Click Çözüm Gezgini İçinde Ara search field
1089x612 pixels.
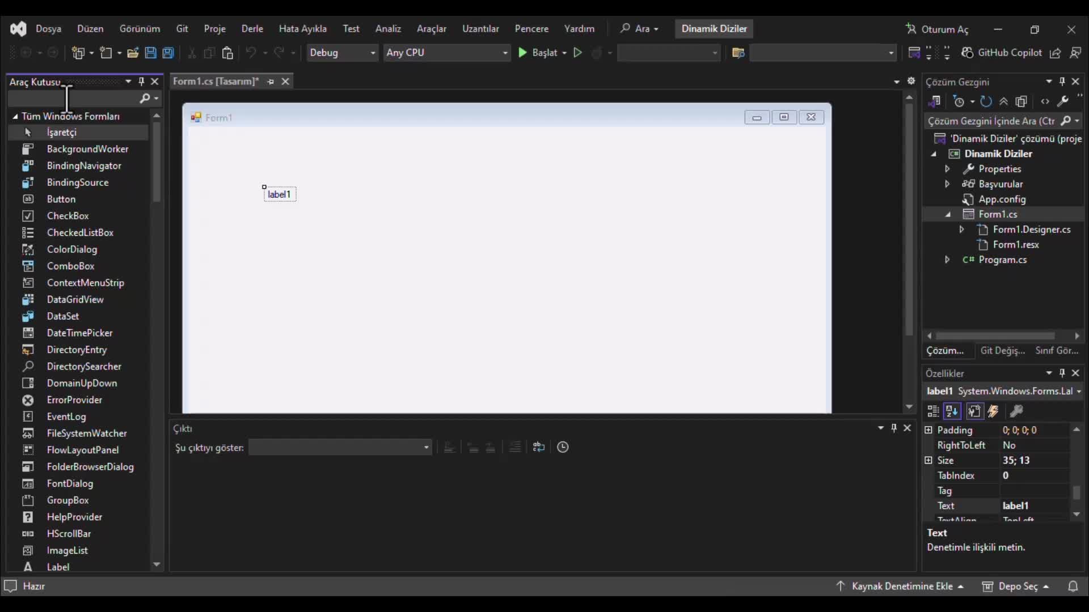click(x=991, y=121)
